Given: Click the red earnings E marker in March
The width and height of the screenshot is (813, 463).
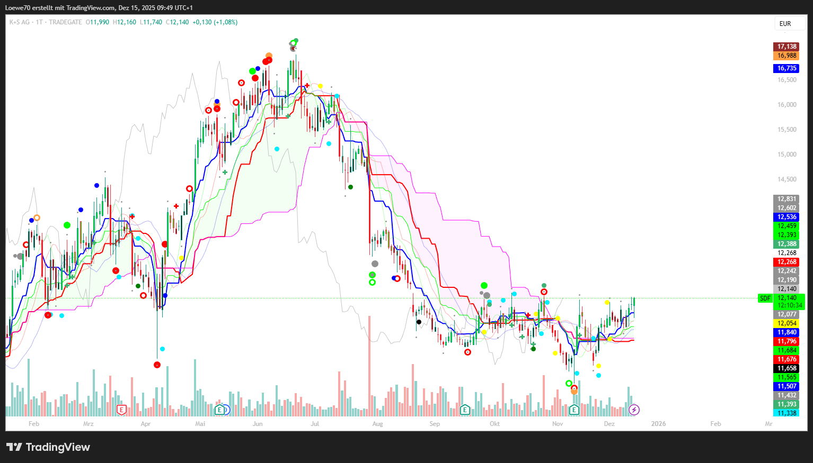Looking at the screenshot, I should [x=121, y=410].
